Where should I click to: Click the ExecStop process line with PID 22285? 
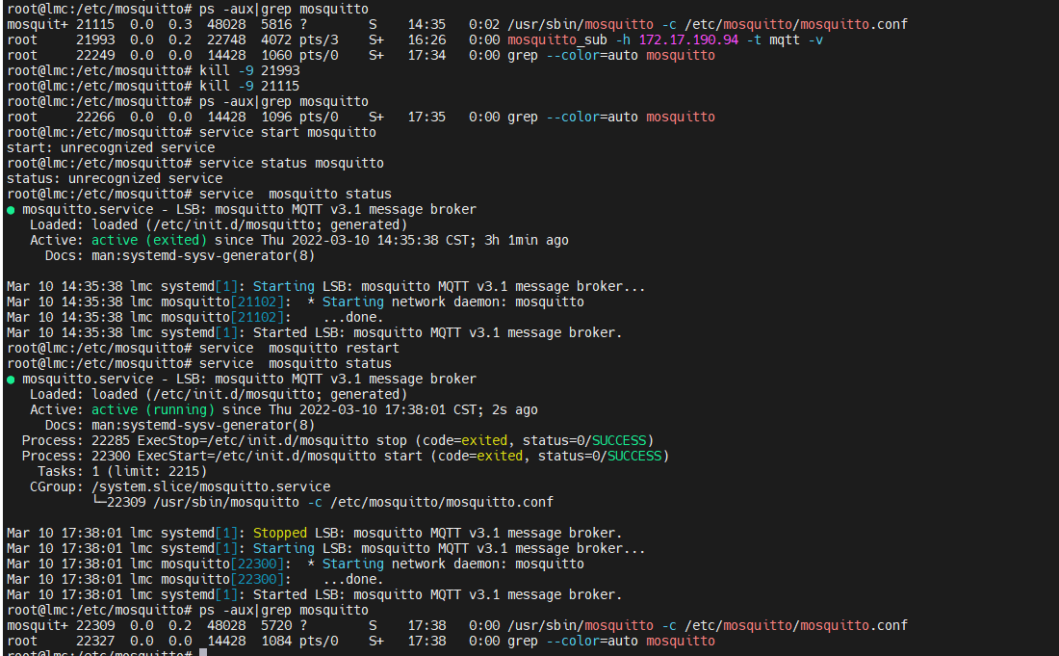coord(338,440)
